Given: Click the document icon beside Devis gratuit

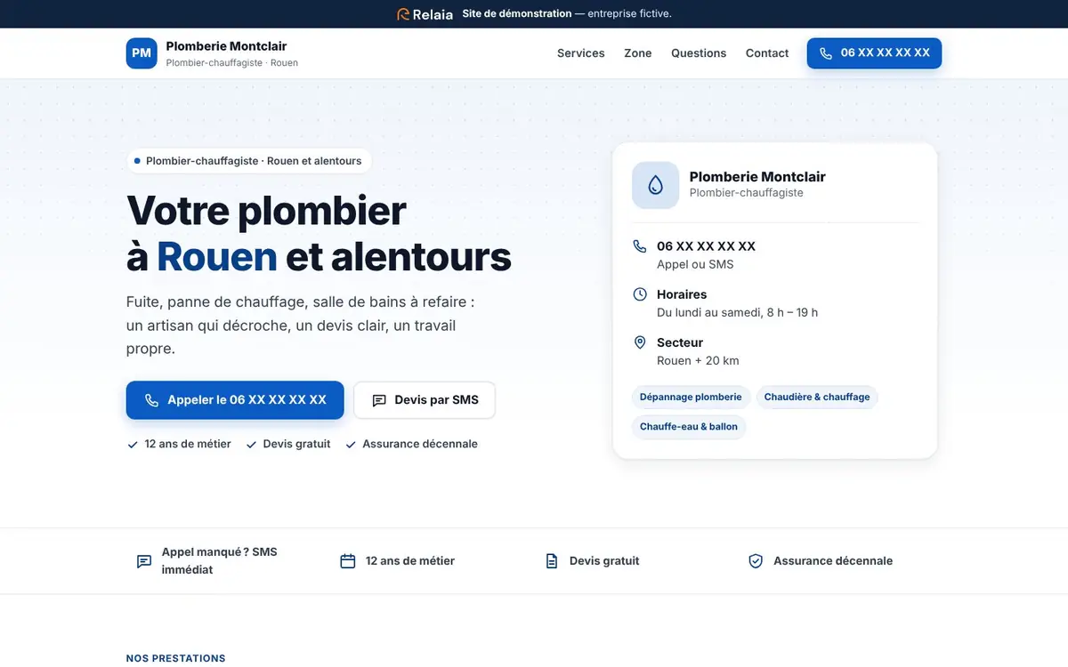Looking at the screenshot, I should [x=552, y=561].
